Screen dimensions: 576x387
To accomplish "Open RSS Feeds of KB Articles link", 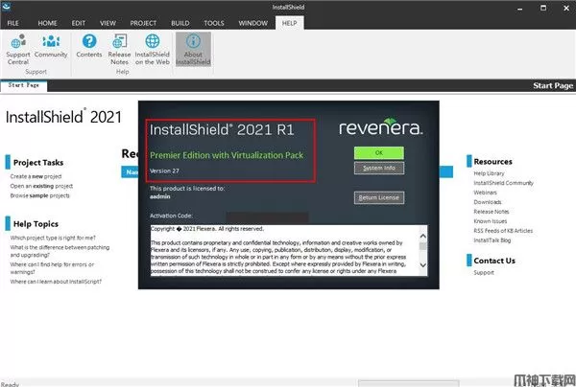I will [x=503, y=231].
